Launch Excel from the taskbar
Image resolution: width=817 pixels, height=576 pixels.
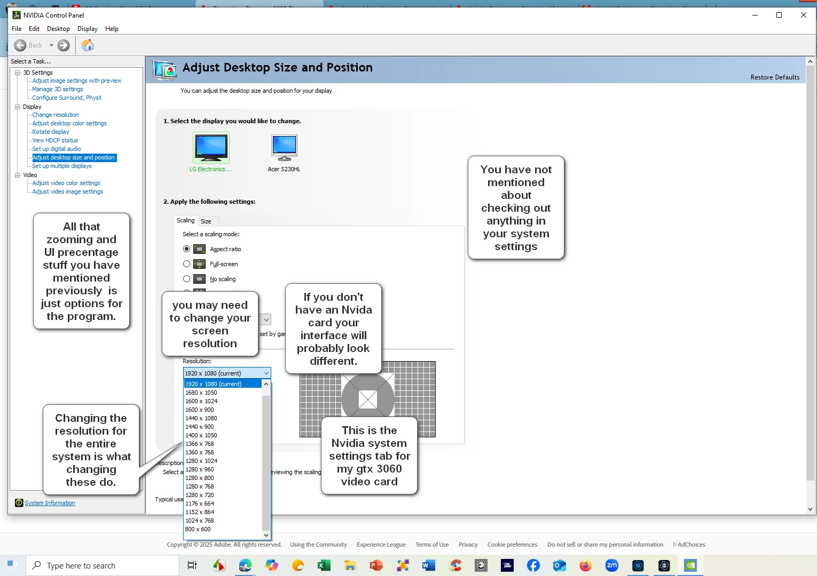coord(324,565)
